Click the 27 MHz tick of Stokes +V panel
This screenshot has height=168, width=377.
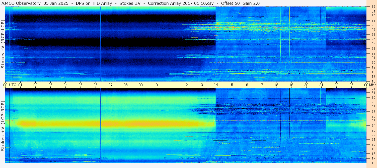pos(373,111)
